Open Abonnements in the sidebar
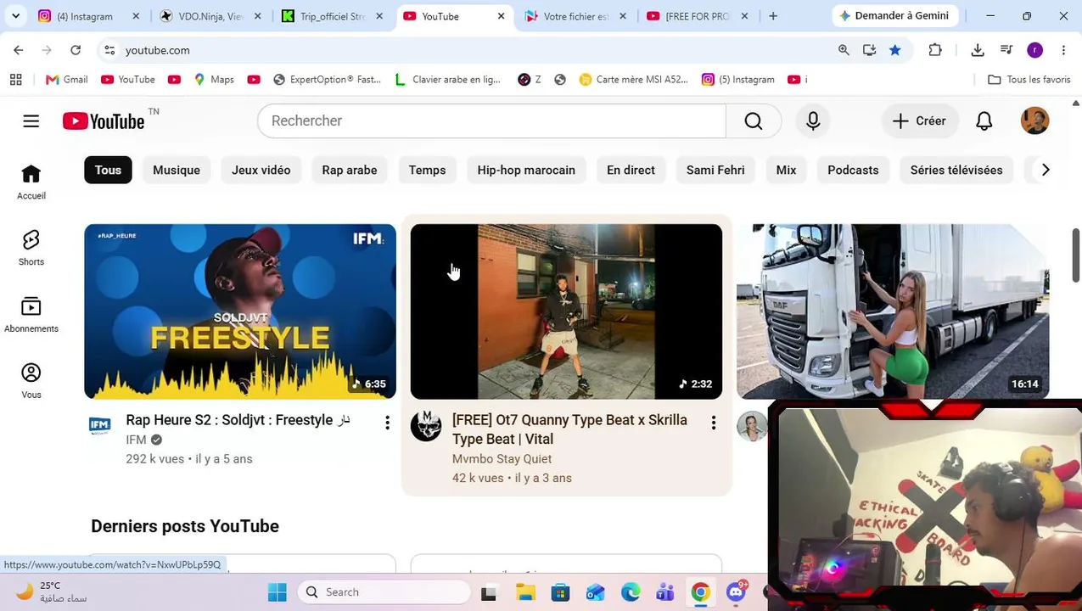Screen dimensions: 1082x611 tap(31, 315)
